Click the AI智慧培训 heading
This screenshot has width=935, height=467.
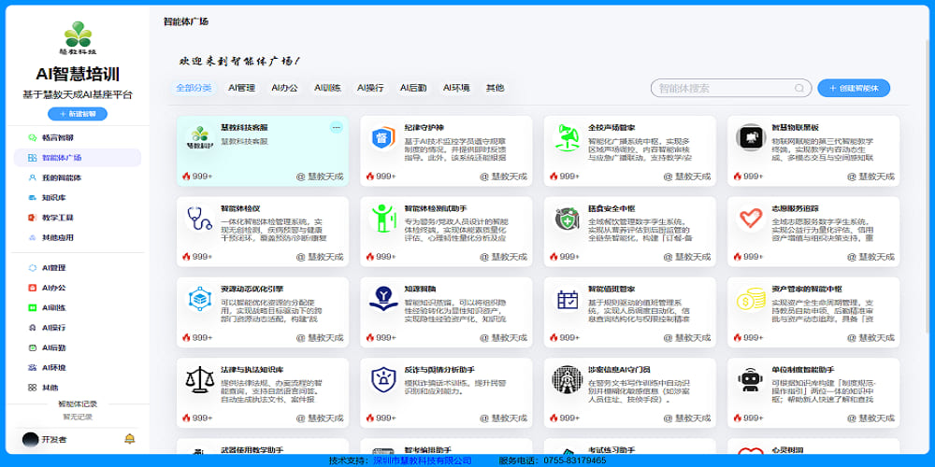[x=78, y=74]
